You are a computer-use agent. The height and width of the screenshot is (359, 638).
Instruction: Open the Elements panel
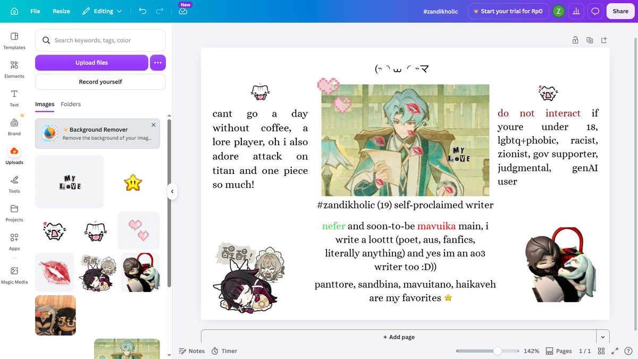(x=14, y=69)
